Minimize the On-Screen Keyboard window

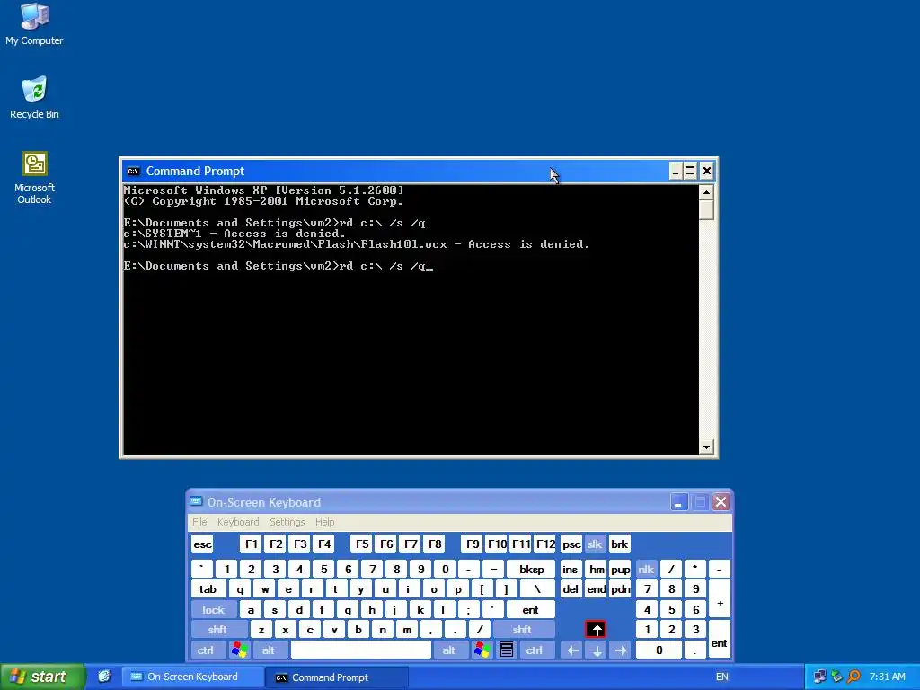679,502
